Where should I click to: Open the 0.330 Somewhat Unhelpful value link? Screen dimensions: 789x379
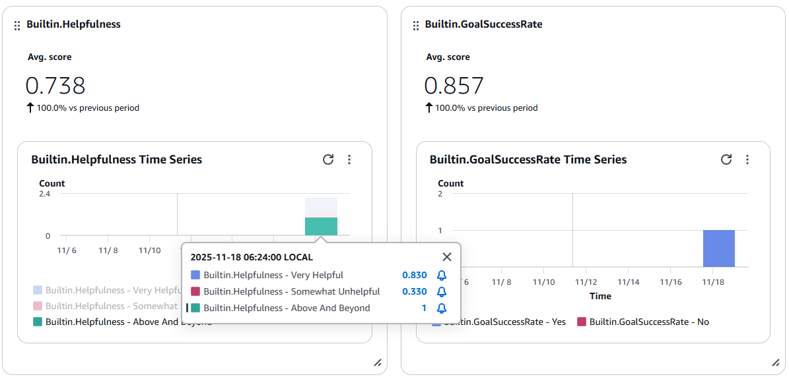pyautogui.click(x=414, y=292)
